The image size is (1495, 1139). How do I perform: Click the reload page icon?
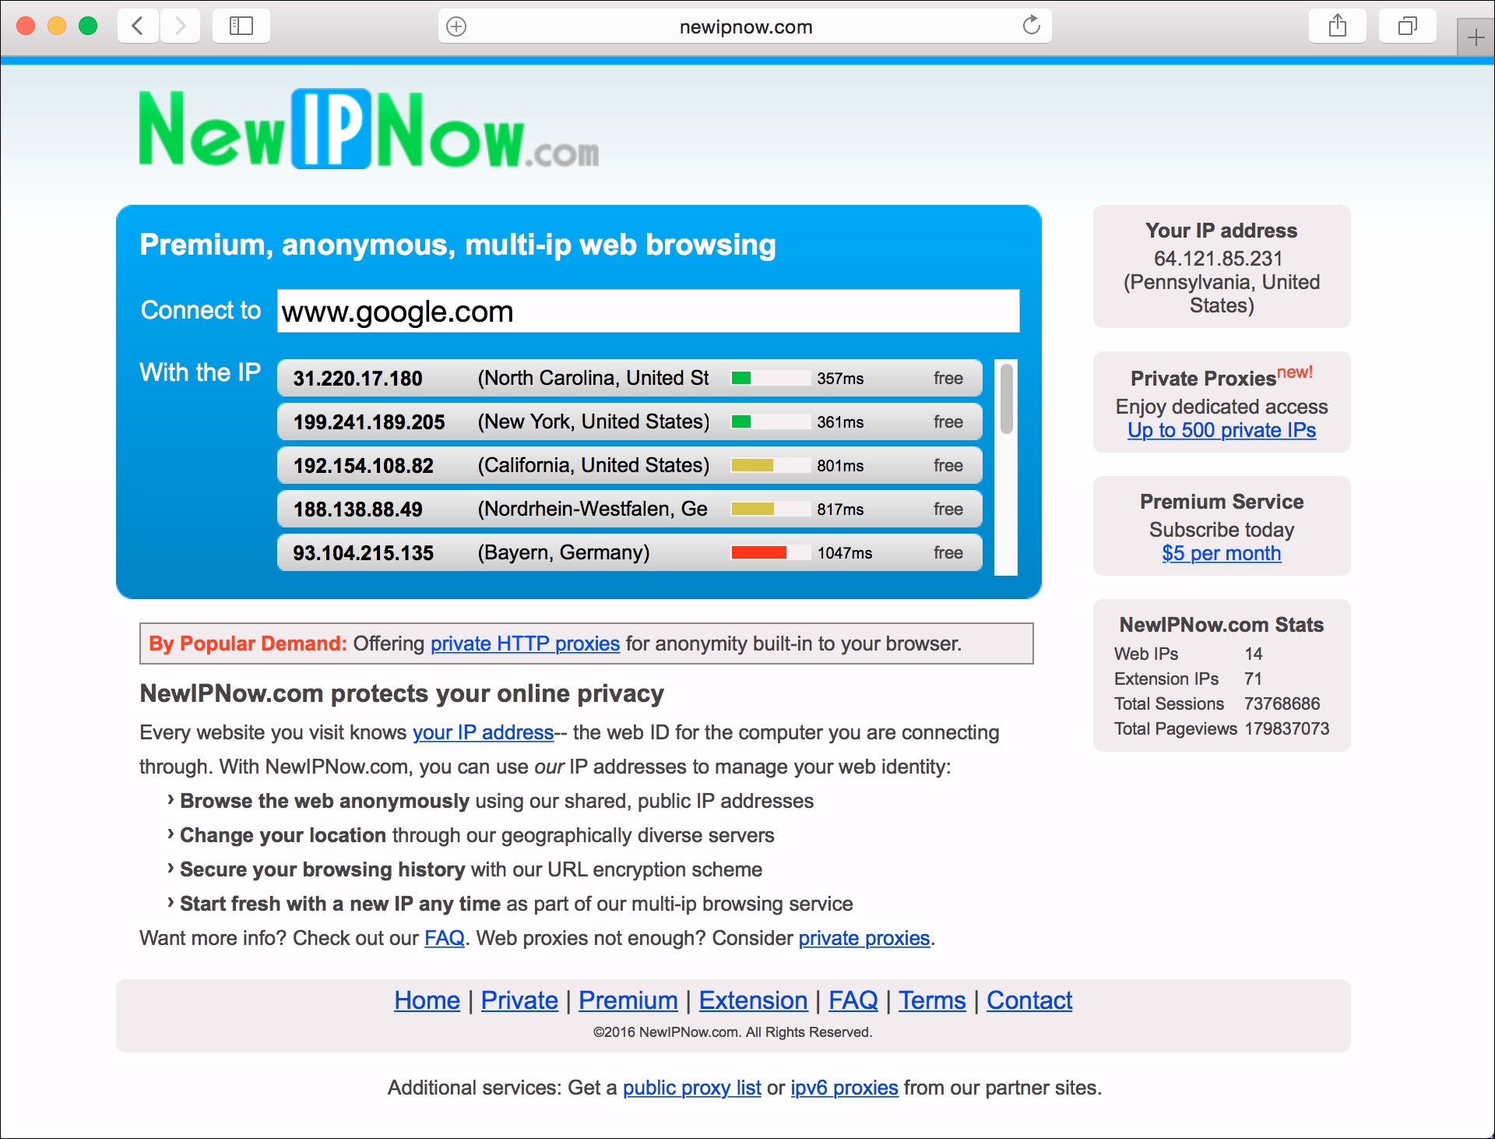coord(1031,26)
